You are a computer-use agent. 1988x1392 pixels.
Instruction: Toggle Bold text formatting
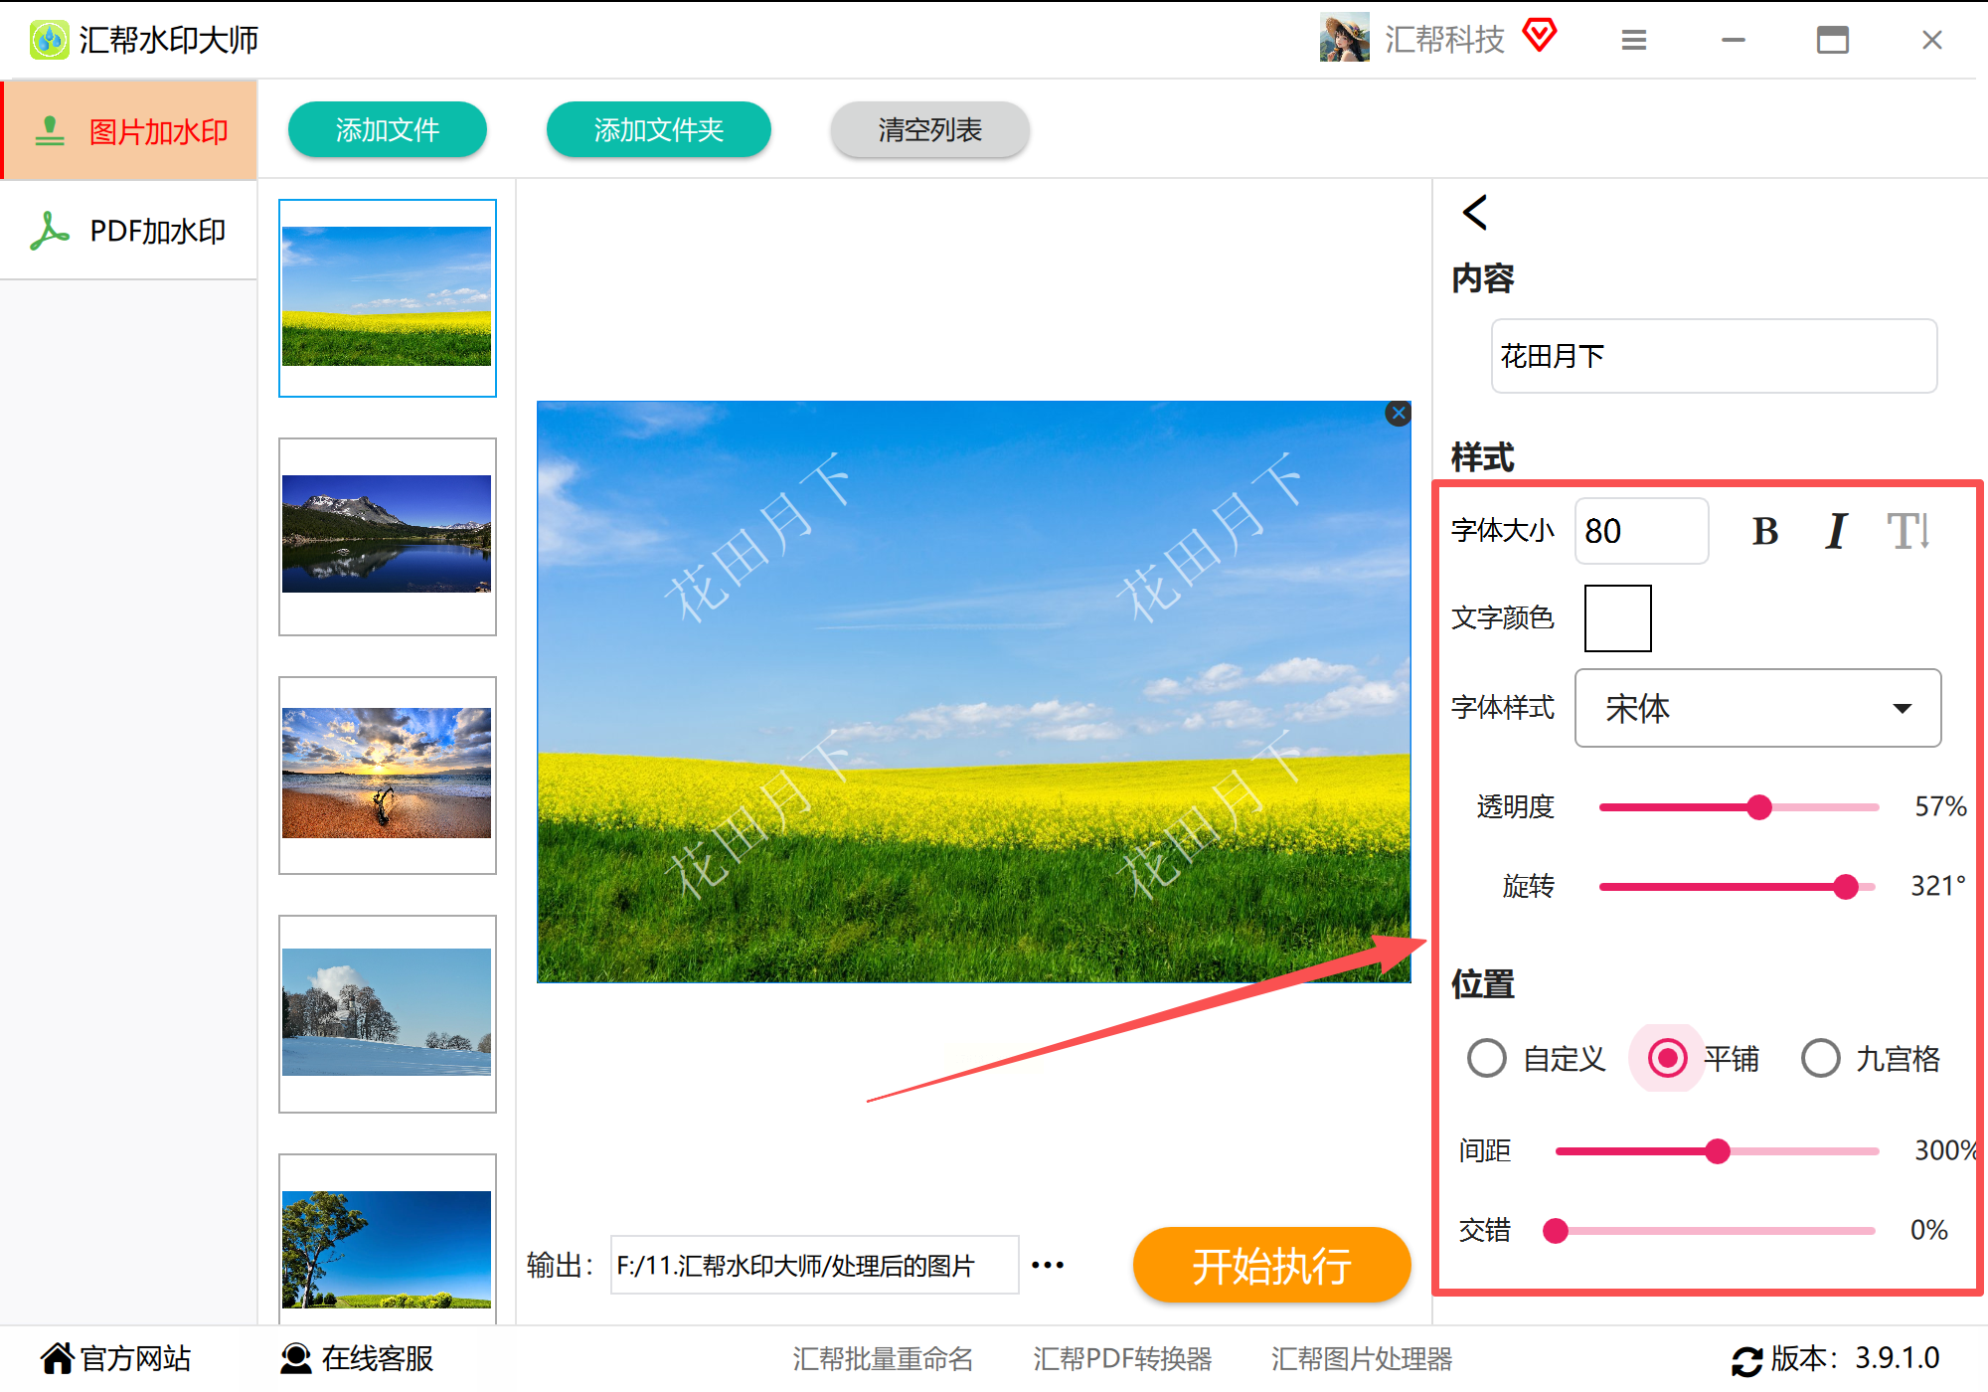pyautogui.click(x=1765, y=531)
